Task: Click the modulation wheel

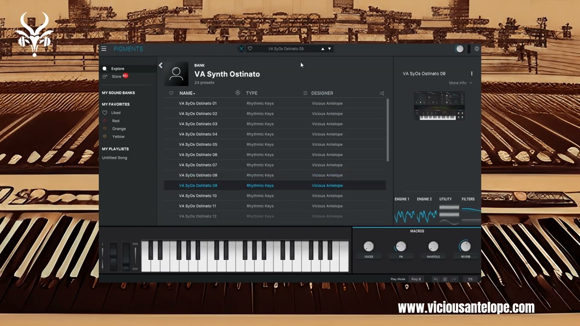Action: [126, 256]
